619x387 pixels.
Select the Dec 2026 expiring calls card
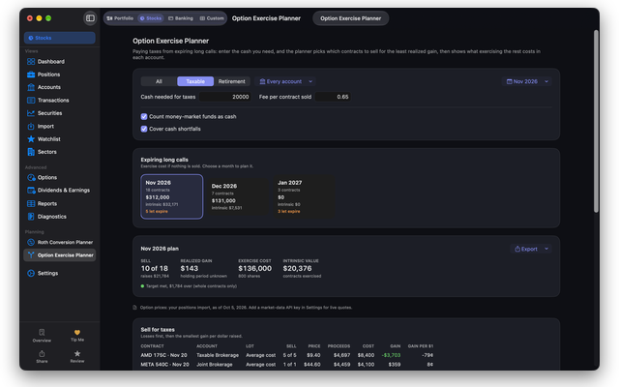click(x=238, y=196)
